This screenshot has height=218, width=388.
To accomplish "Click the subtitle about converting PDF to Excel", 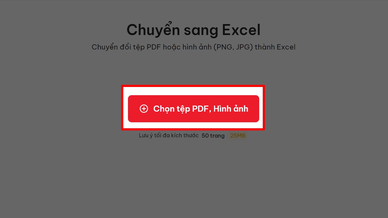I will coord(193,47).
